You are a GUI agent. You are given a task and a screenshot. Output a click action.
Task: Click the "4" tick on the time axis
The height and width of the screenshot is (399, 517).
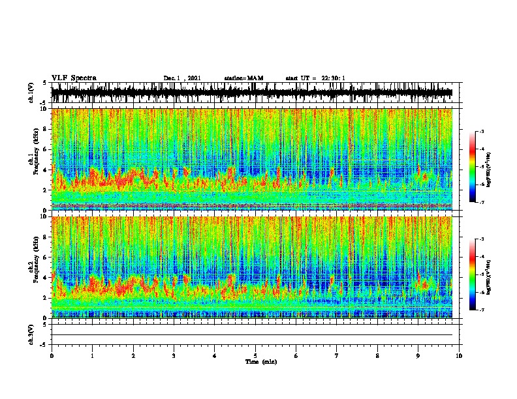pos(215,356)
